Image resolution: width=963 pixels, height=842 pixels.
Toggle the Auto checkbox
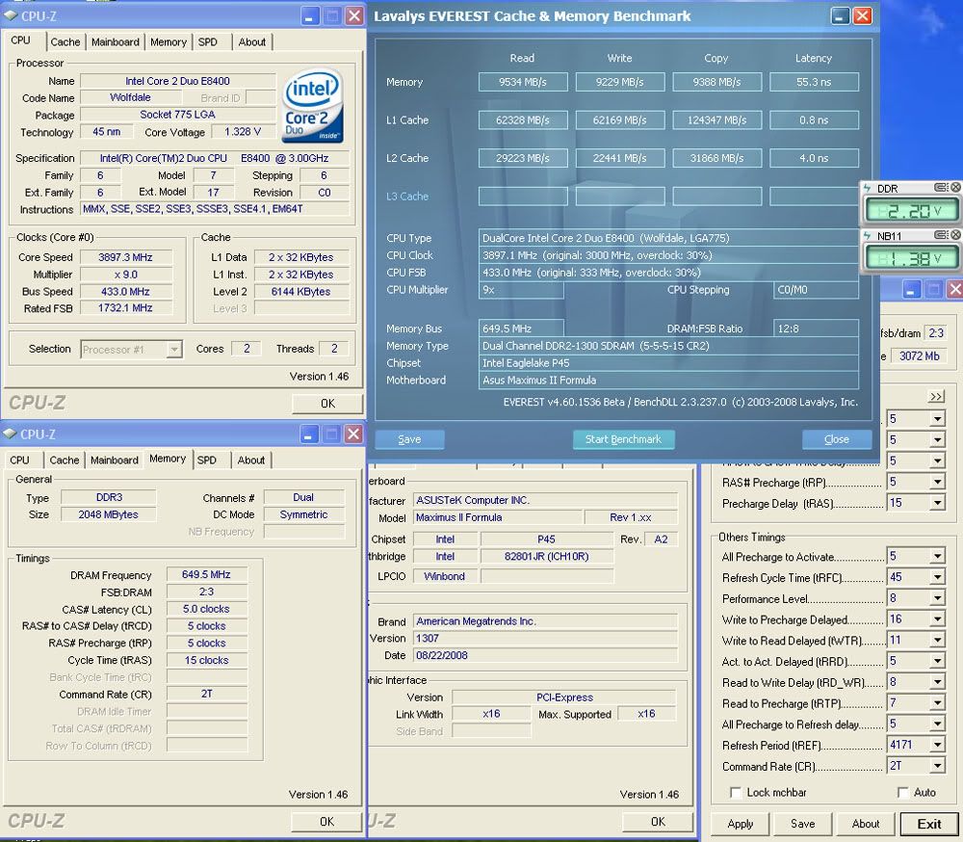pos(902,793)
